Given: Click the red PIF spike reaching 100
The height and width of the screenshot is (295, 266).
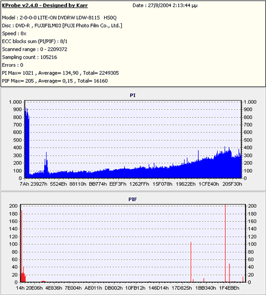Looking at the screenshot, I should point(191,262).
